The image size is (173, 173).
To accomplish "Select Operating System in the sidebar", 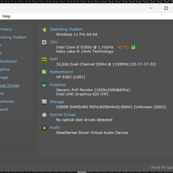I will [13, 37].
